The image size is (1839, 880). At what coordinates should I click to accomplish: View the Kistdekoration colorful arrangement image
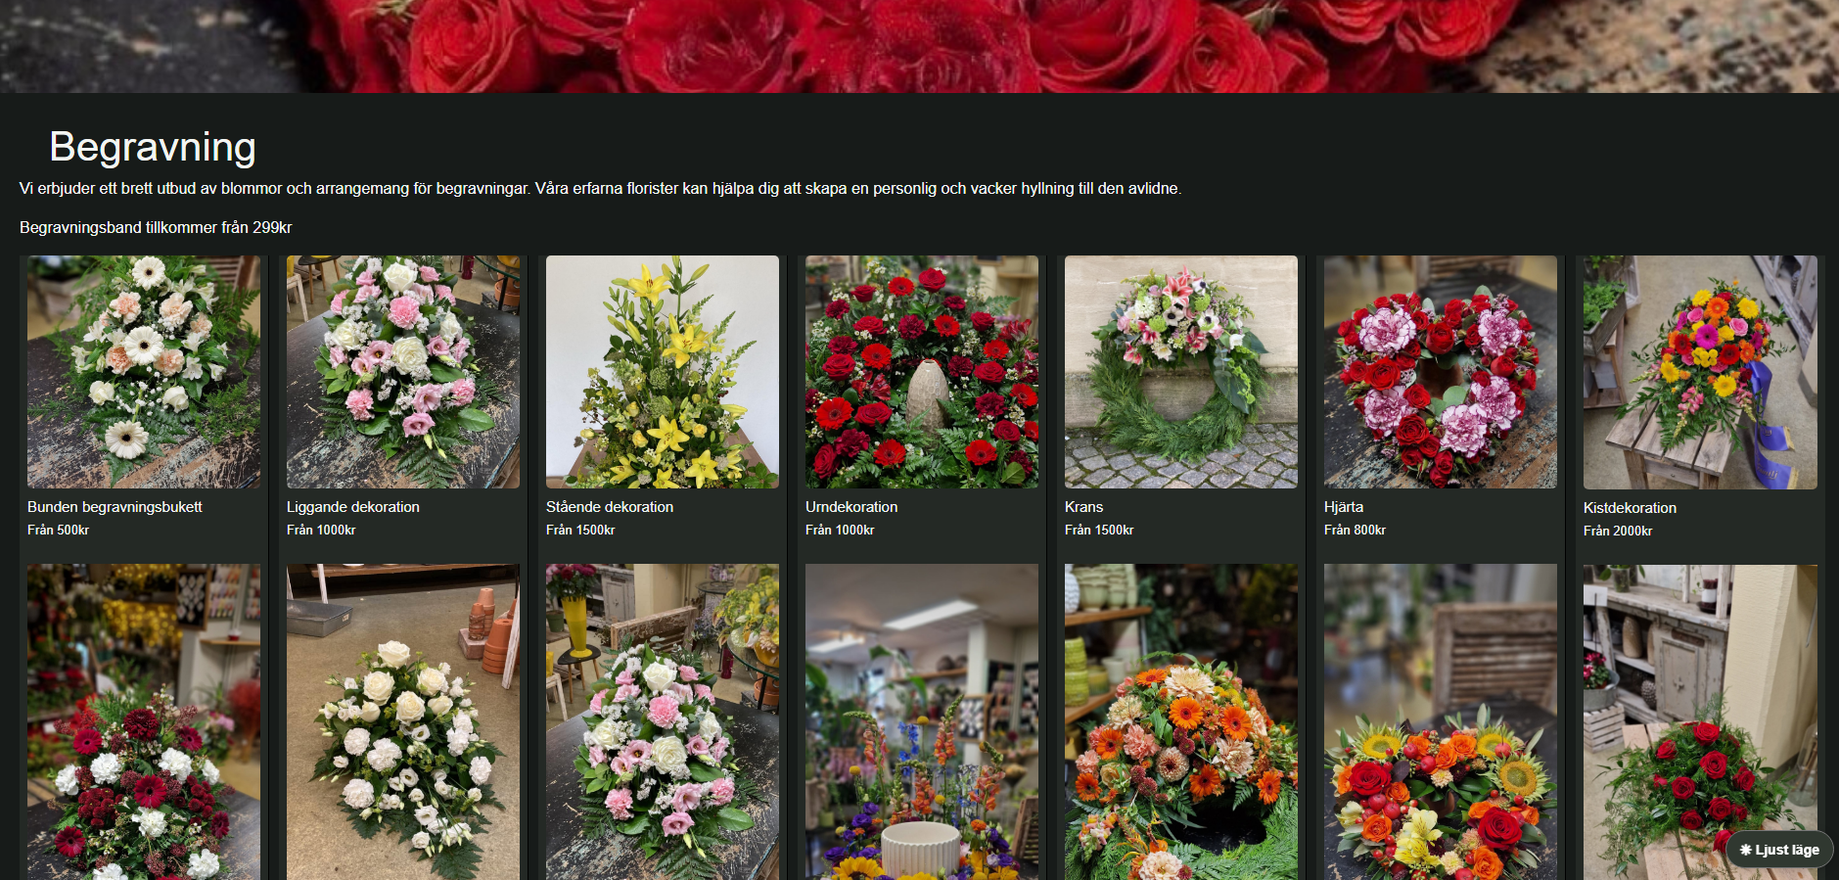point(1700,373)
